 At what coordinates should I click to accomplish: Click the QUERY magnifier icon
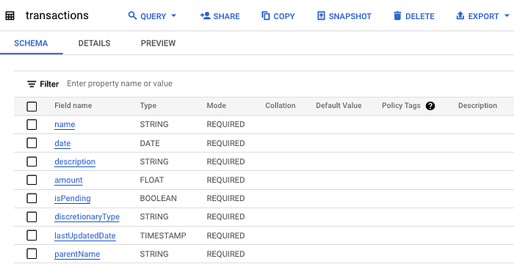click(x=132, y=15)
